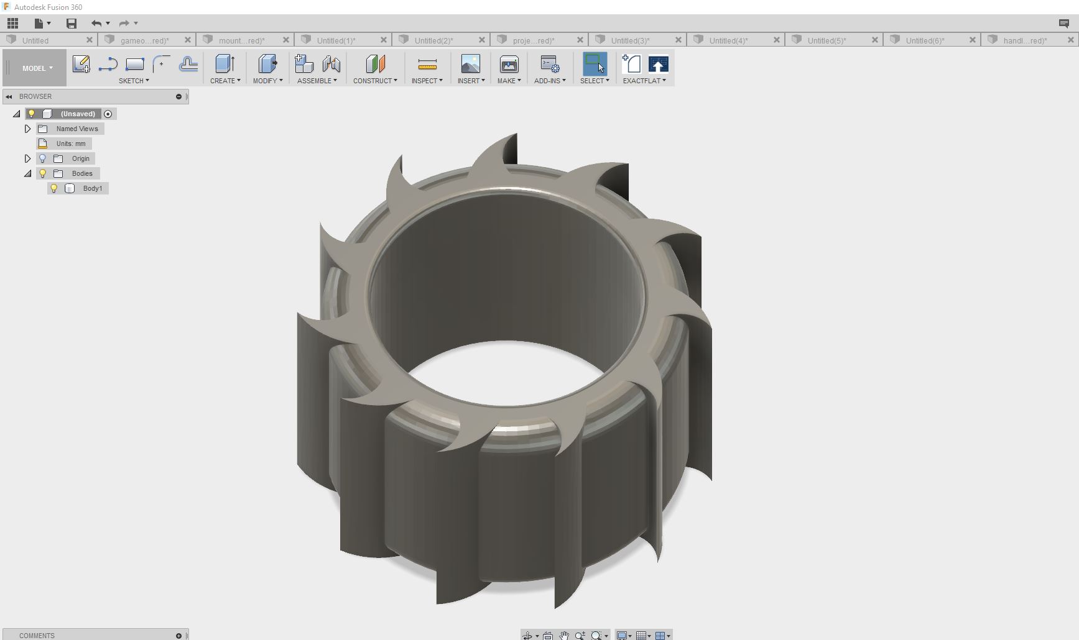Toggle visibility bulb of the Unsaved root component
The image size is (1079, 640).
[32, 114]
